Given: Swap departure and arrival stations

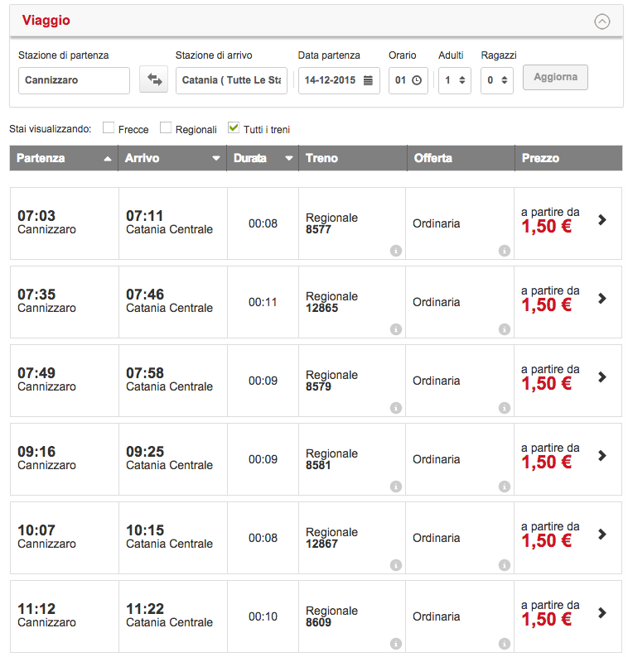Looking at the screenshot, I should point(153,80).
